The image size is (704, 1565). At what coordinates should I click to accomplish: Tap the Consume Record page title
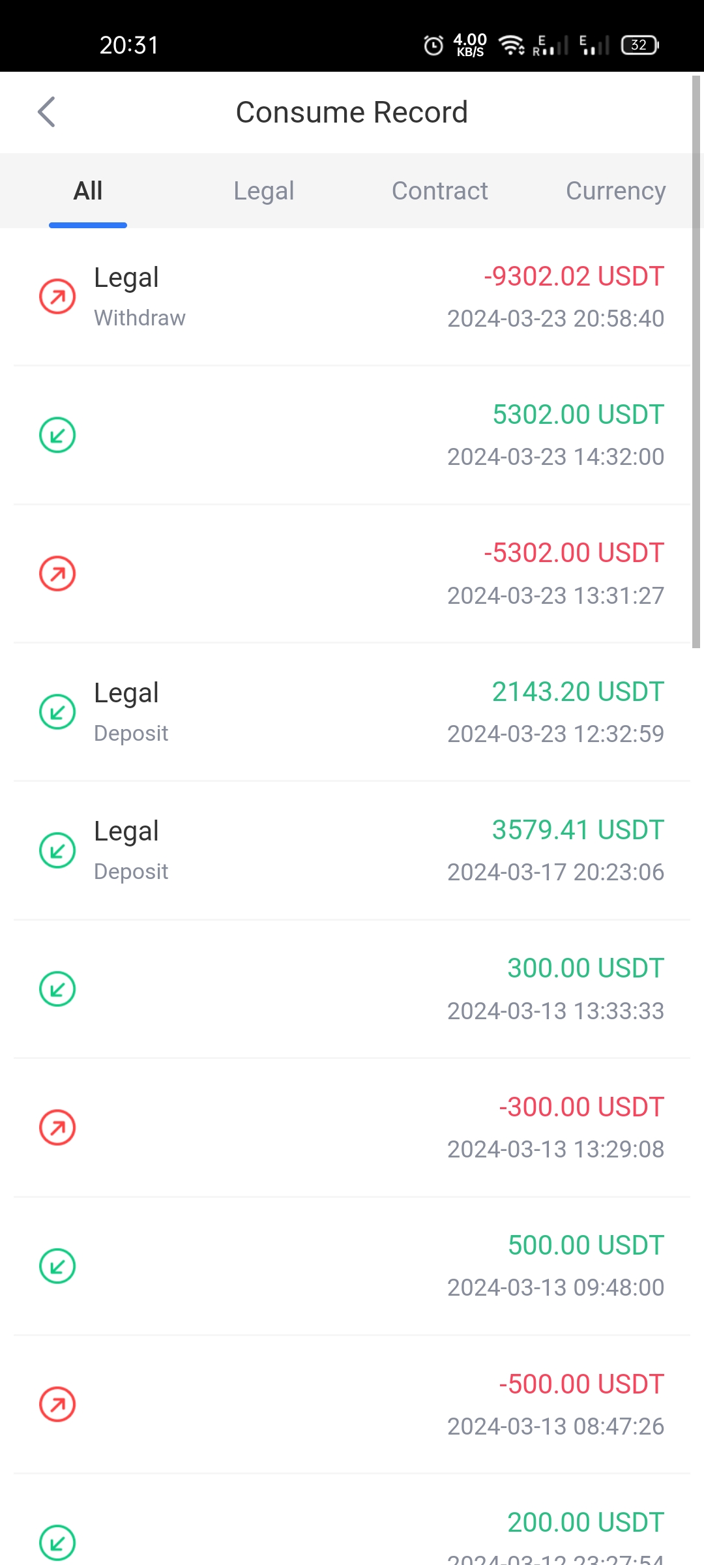pos(352,112)
